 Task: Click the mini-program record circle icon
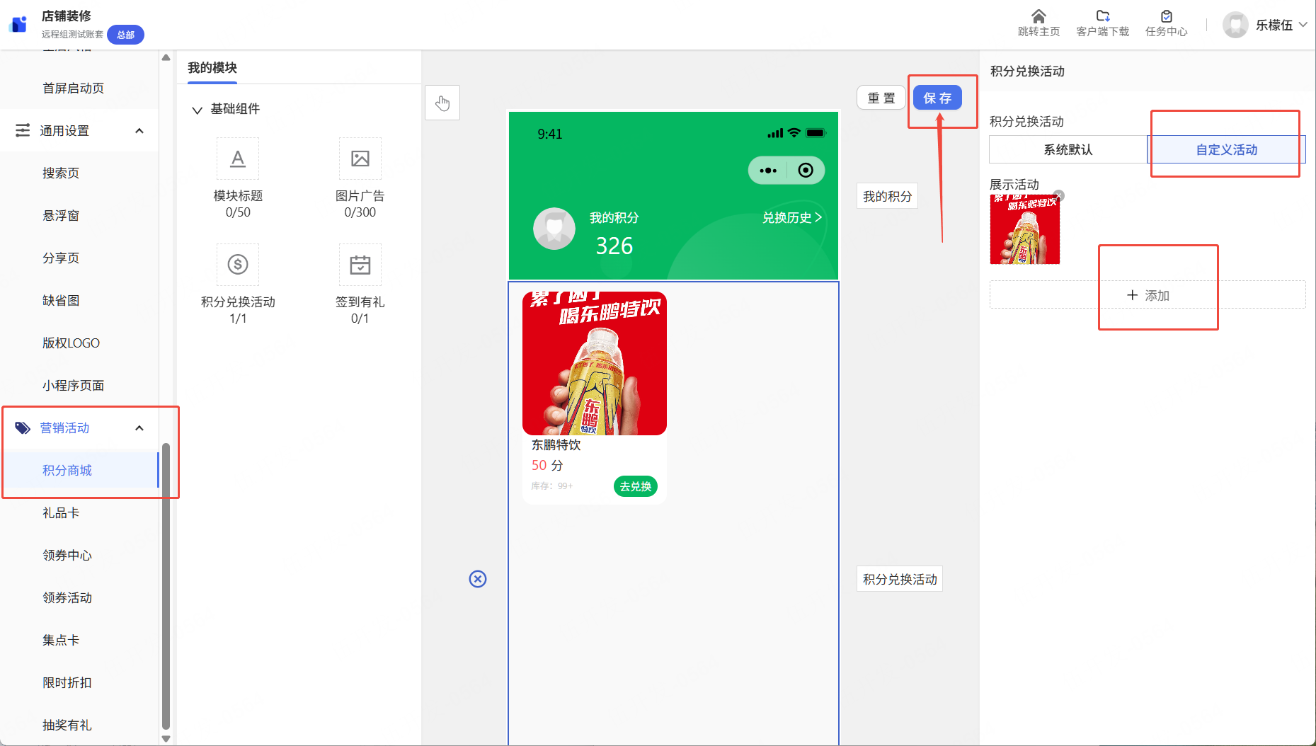[x=806, y=171]
